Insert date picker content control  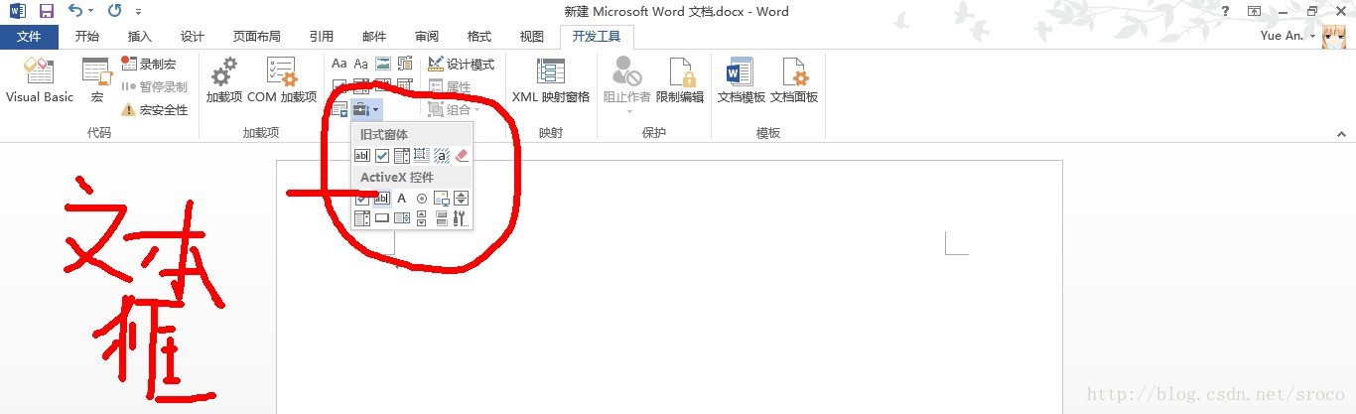click(405, 85)
